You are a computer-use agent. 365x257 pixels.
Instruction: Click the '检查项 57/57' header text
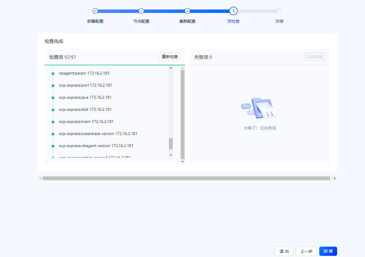point(62,57)
